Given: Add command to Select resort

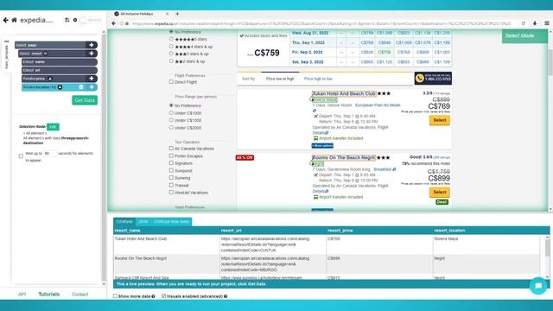Looking at the screenshot, I should click(92, 54).
